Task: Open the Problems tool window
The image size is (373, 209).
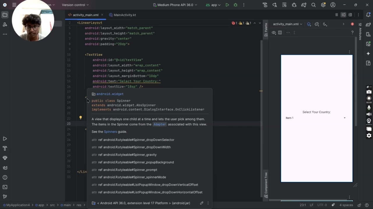Action: [x=5, y=177]
